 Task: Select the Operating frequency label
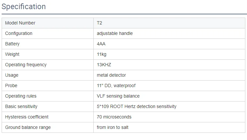pos(26,65)
